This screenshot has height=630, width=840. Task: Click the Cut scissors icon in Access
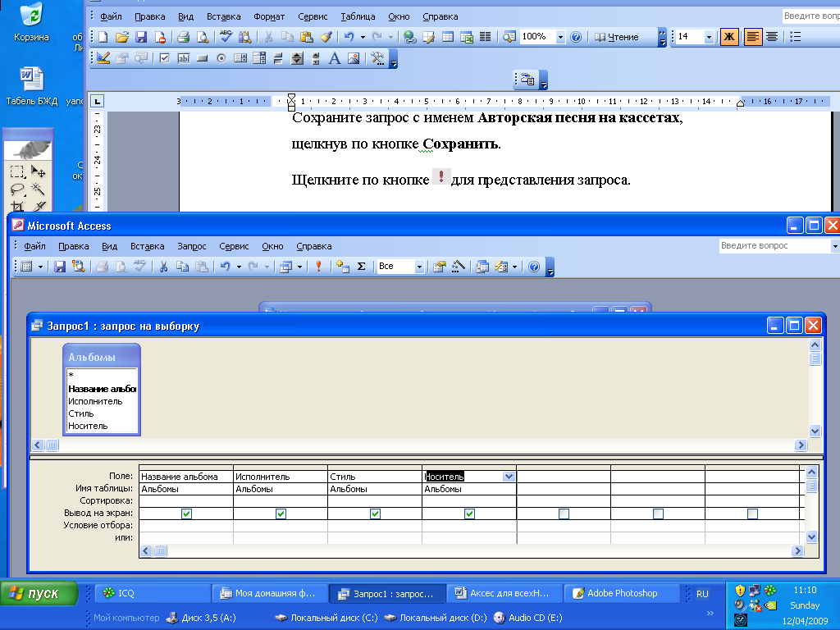164,267
